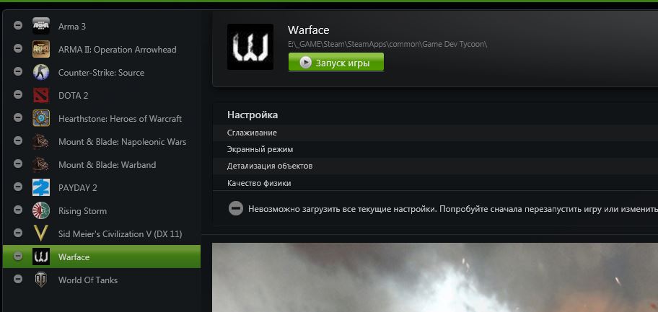Click the large Warface logo in header
The height and width of the screenshot is (312, 658).
pyautogui.click(x=250, y=47)
